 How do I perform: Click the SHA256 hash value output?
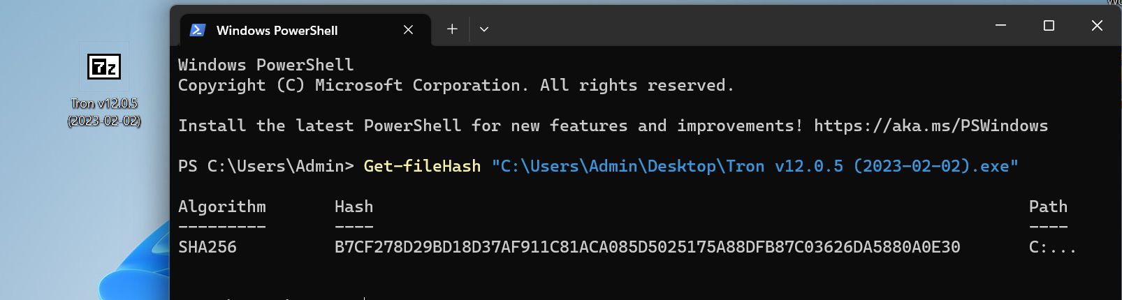[x=647, y=247]
